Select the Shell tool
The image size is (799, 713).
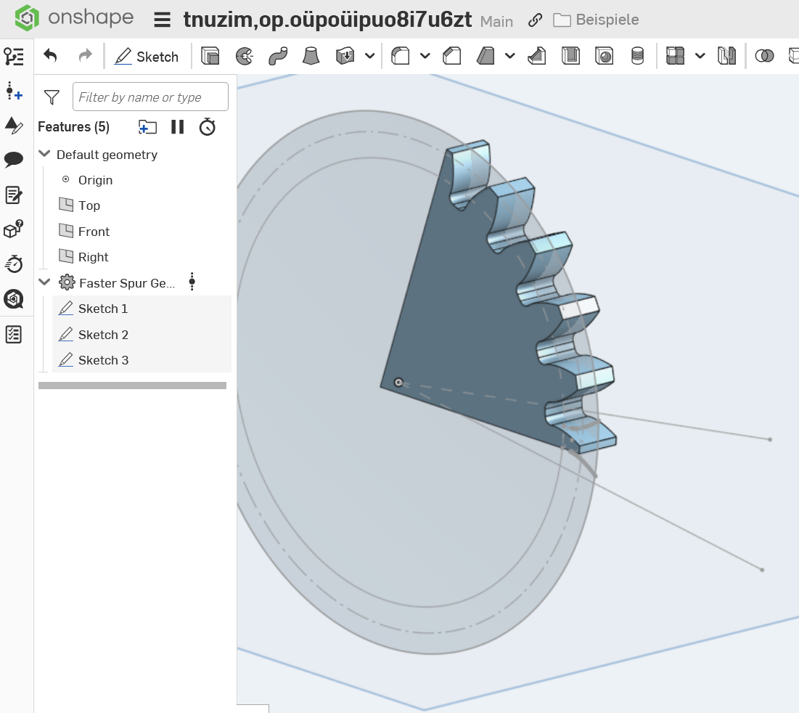click(x=570, y=56)
